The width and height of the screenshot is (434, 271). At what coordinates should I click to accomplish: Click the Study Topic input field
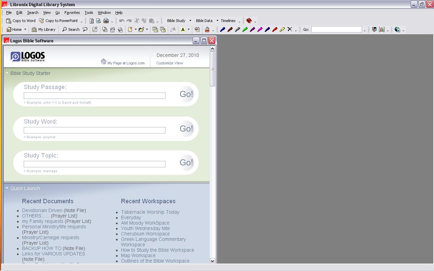[x=95, y=164]
